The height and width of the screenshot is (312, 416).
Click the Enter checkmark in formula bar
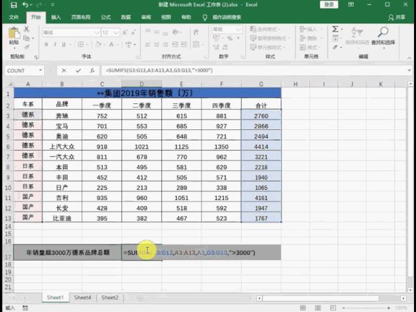coord(78,71)
